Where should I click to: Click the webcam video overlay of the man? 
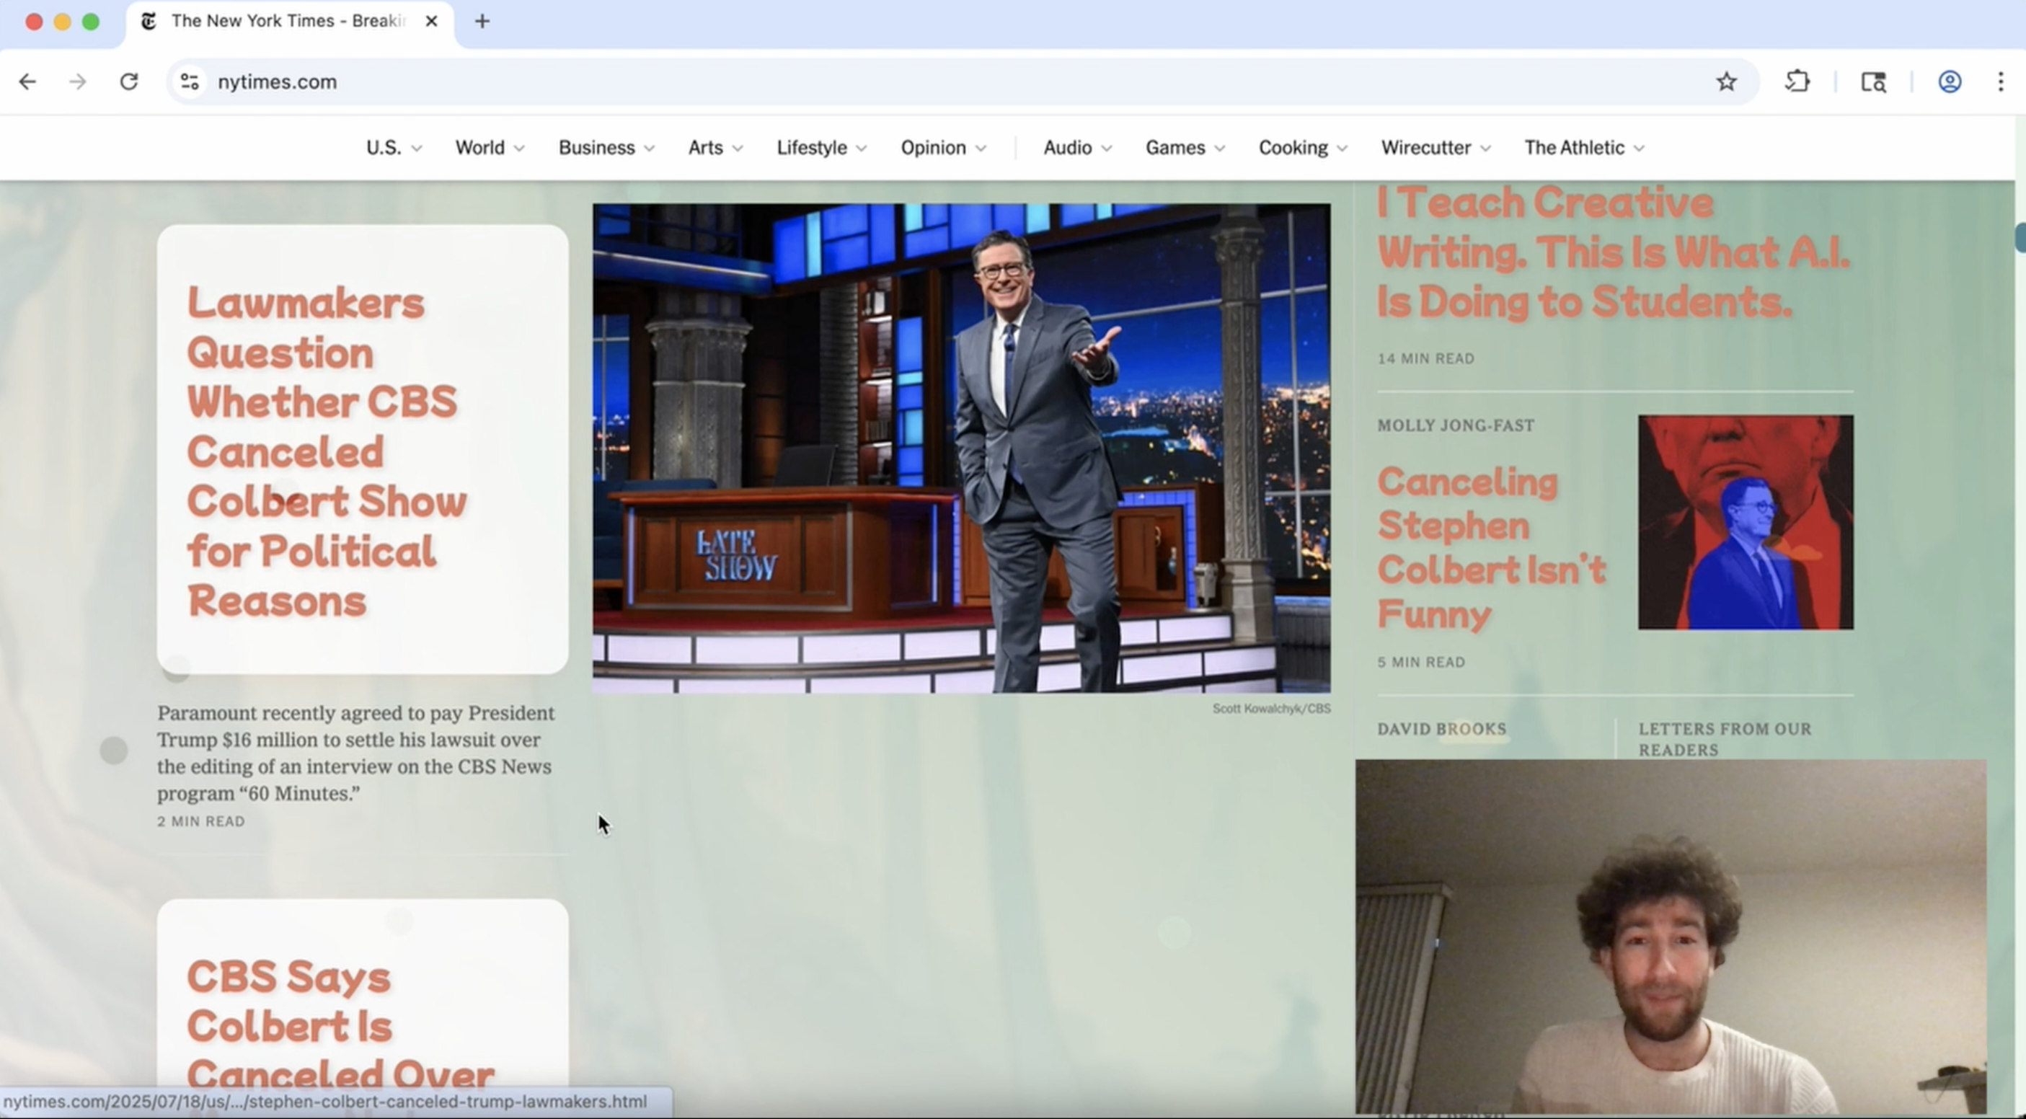pos(1671,936)
